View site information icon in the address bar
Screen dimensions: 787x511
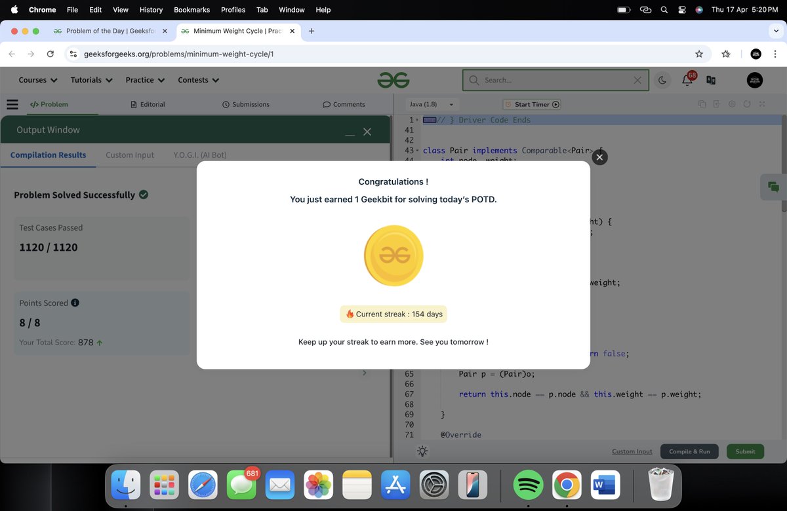pyautogui.click(x=73, y=54)
